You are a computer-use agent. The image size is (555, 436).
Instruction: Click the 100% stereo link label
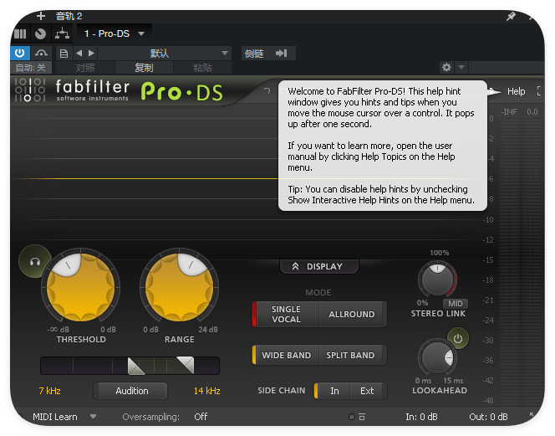[x=440, y=253]
